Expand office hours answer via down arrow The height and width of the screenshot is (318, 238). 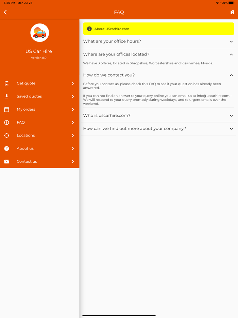pyautogui.click(x=231, y=42)
